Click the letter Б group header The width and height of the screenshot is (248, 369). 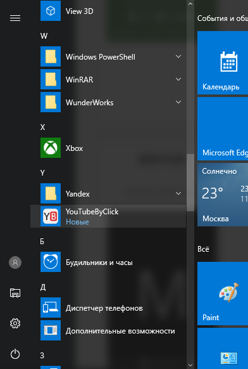[42, 242]
